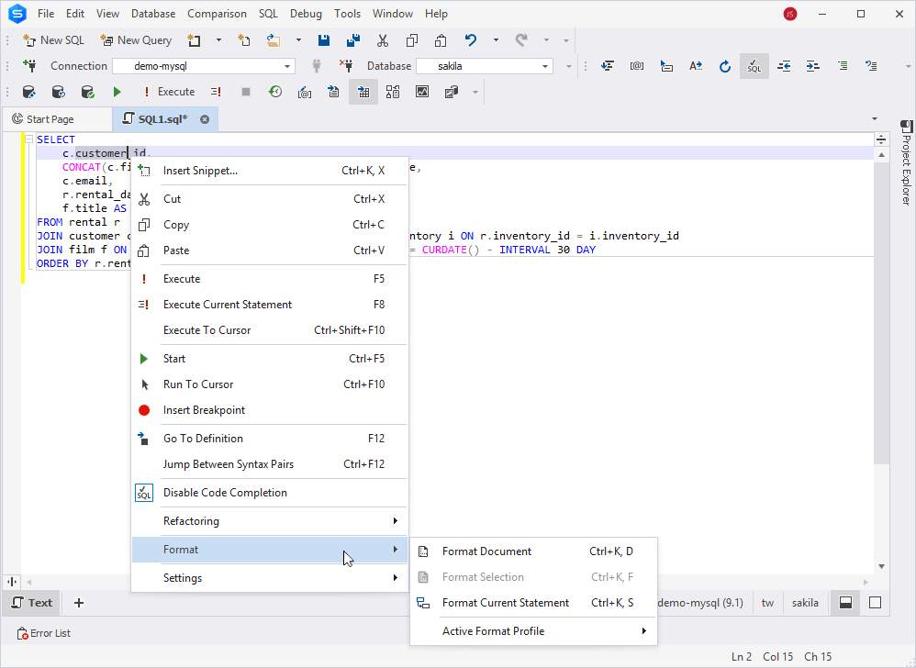This screenshot has width=916, height=668.
Task: Open the Database menu
Action: pyautogui.click(x=153, y=14)
